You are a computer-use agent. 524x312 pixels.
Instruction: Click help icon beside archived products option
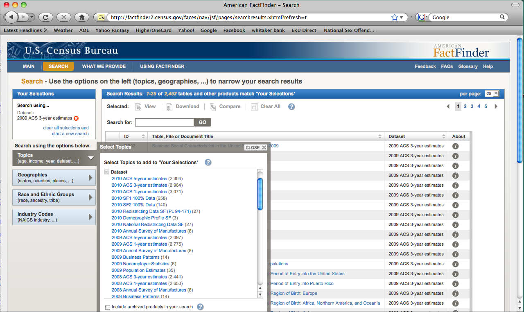[200, 307]
